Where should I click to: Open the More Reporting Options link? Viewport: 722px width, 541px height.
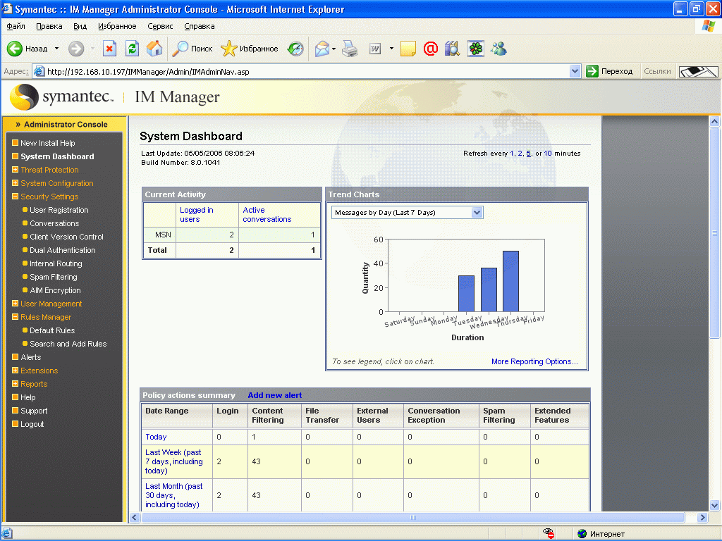534,361
